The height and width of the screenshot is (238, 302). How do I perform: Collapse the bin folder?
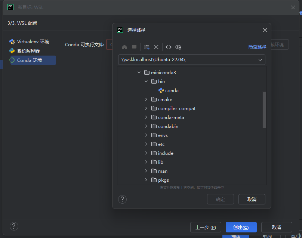coord(146,82)
